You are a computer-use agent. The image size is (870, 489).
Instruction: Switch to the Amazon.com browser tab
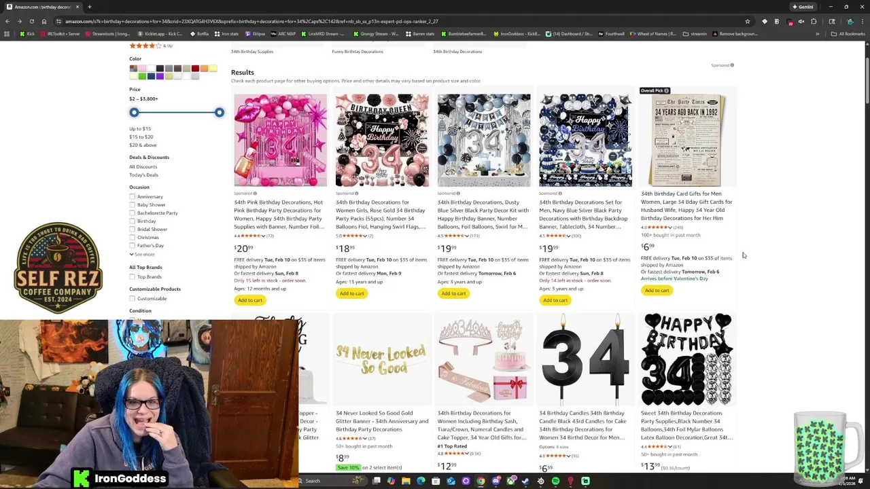(x=42, y=7)
